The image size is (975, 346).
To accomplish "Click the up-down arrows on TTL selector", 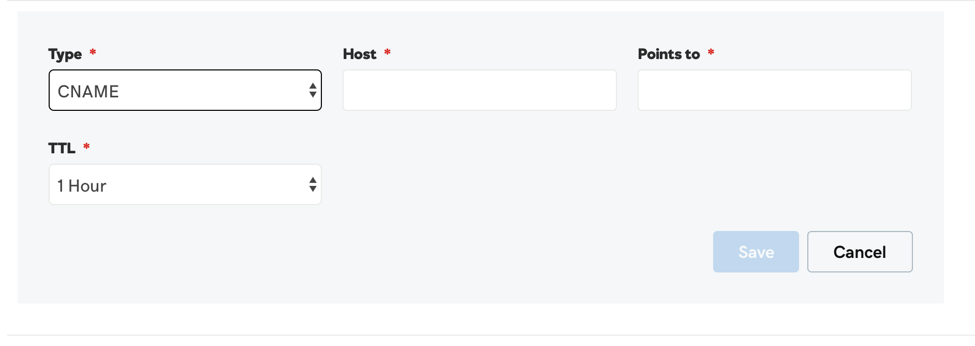I will point(313,184).
